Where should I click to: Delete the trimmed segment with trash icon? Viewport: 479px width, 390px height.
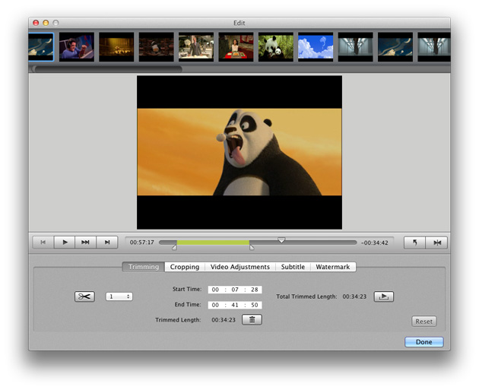(x=252, y=320)
